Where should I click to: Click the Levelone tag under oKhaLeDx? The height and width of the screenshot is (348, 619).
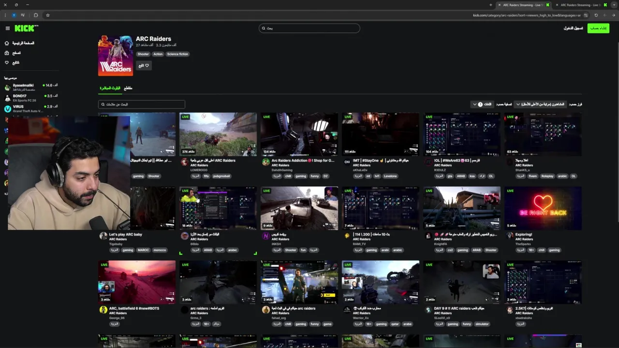click(390, 176)
